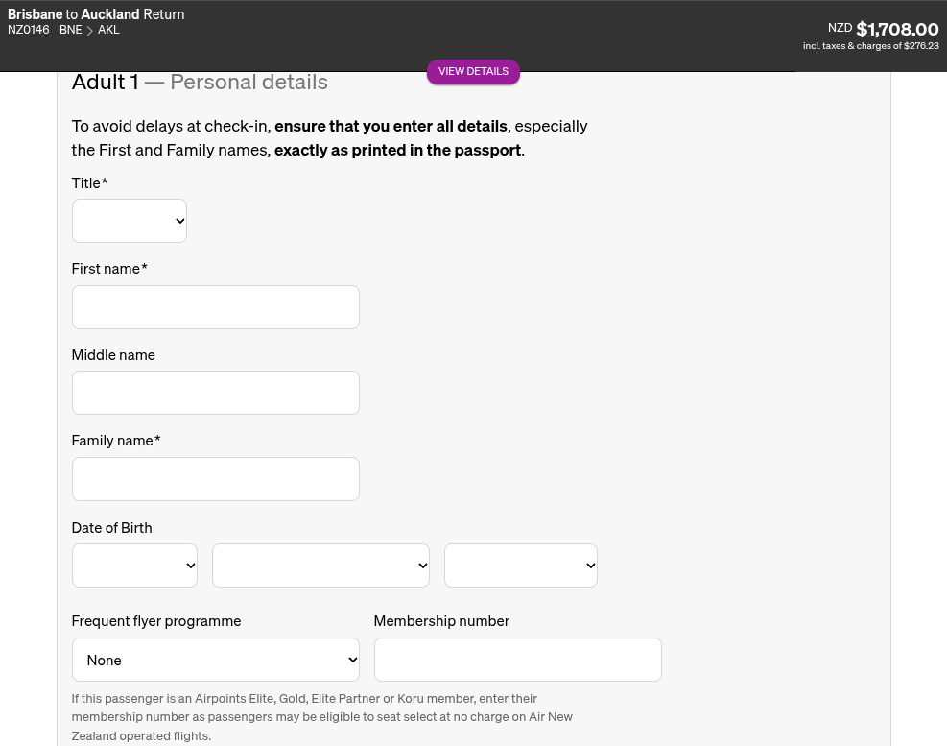The image size is (947, 746).
Task: Click the BNE airport code text
Action: click(71, 30)
